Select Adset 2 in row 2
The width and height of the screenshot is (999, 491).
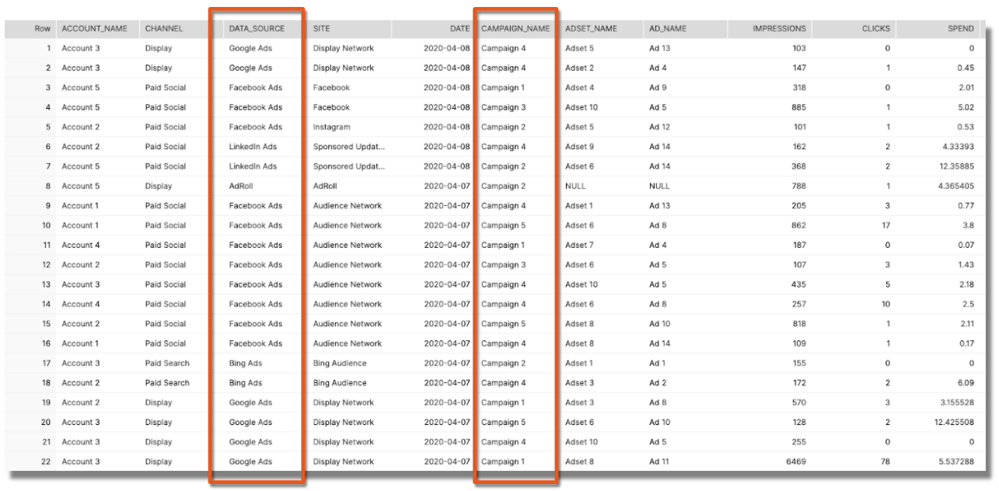pos(579,68)
